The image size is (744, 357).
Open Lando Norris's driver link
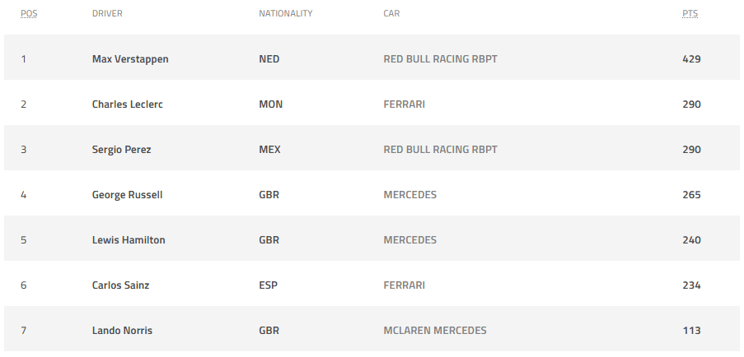pyautogui.click(x=122, y=331)
